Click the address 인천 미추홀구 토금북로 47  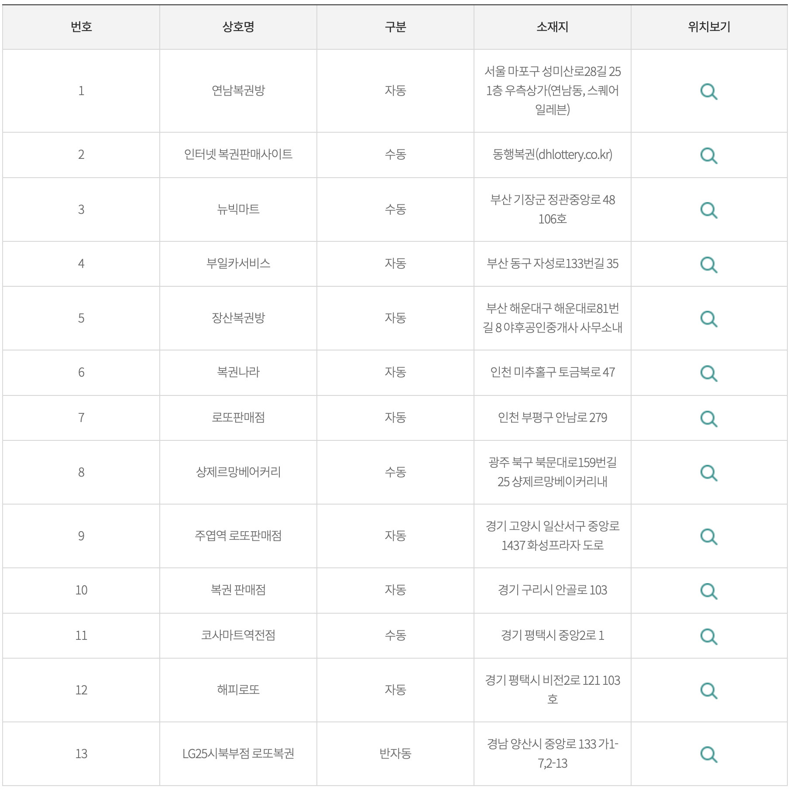553,372
